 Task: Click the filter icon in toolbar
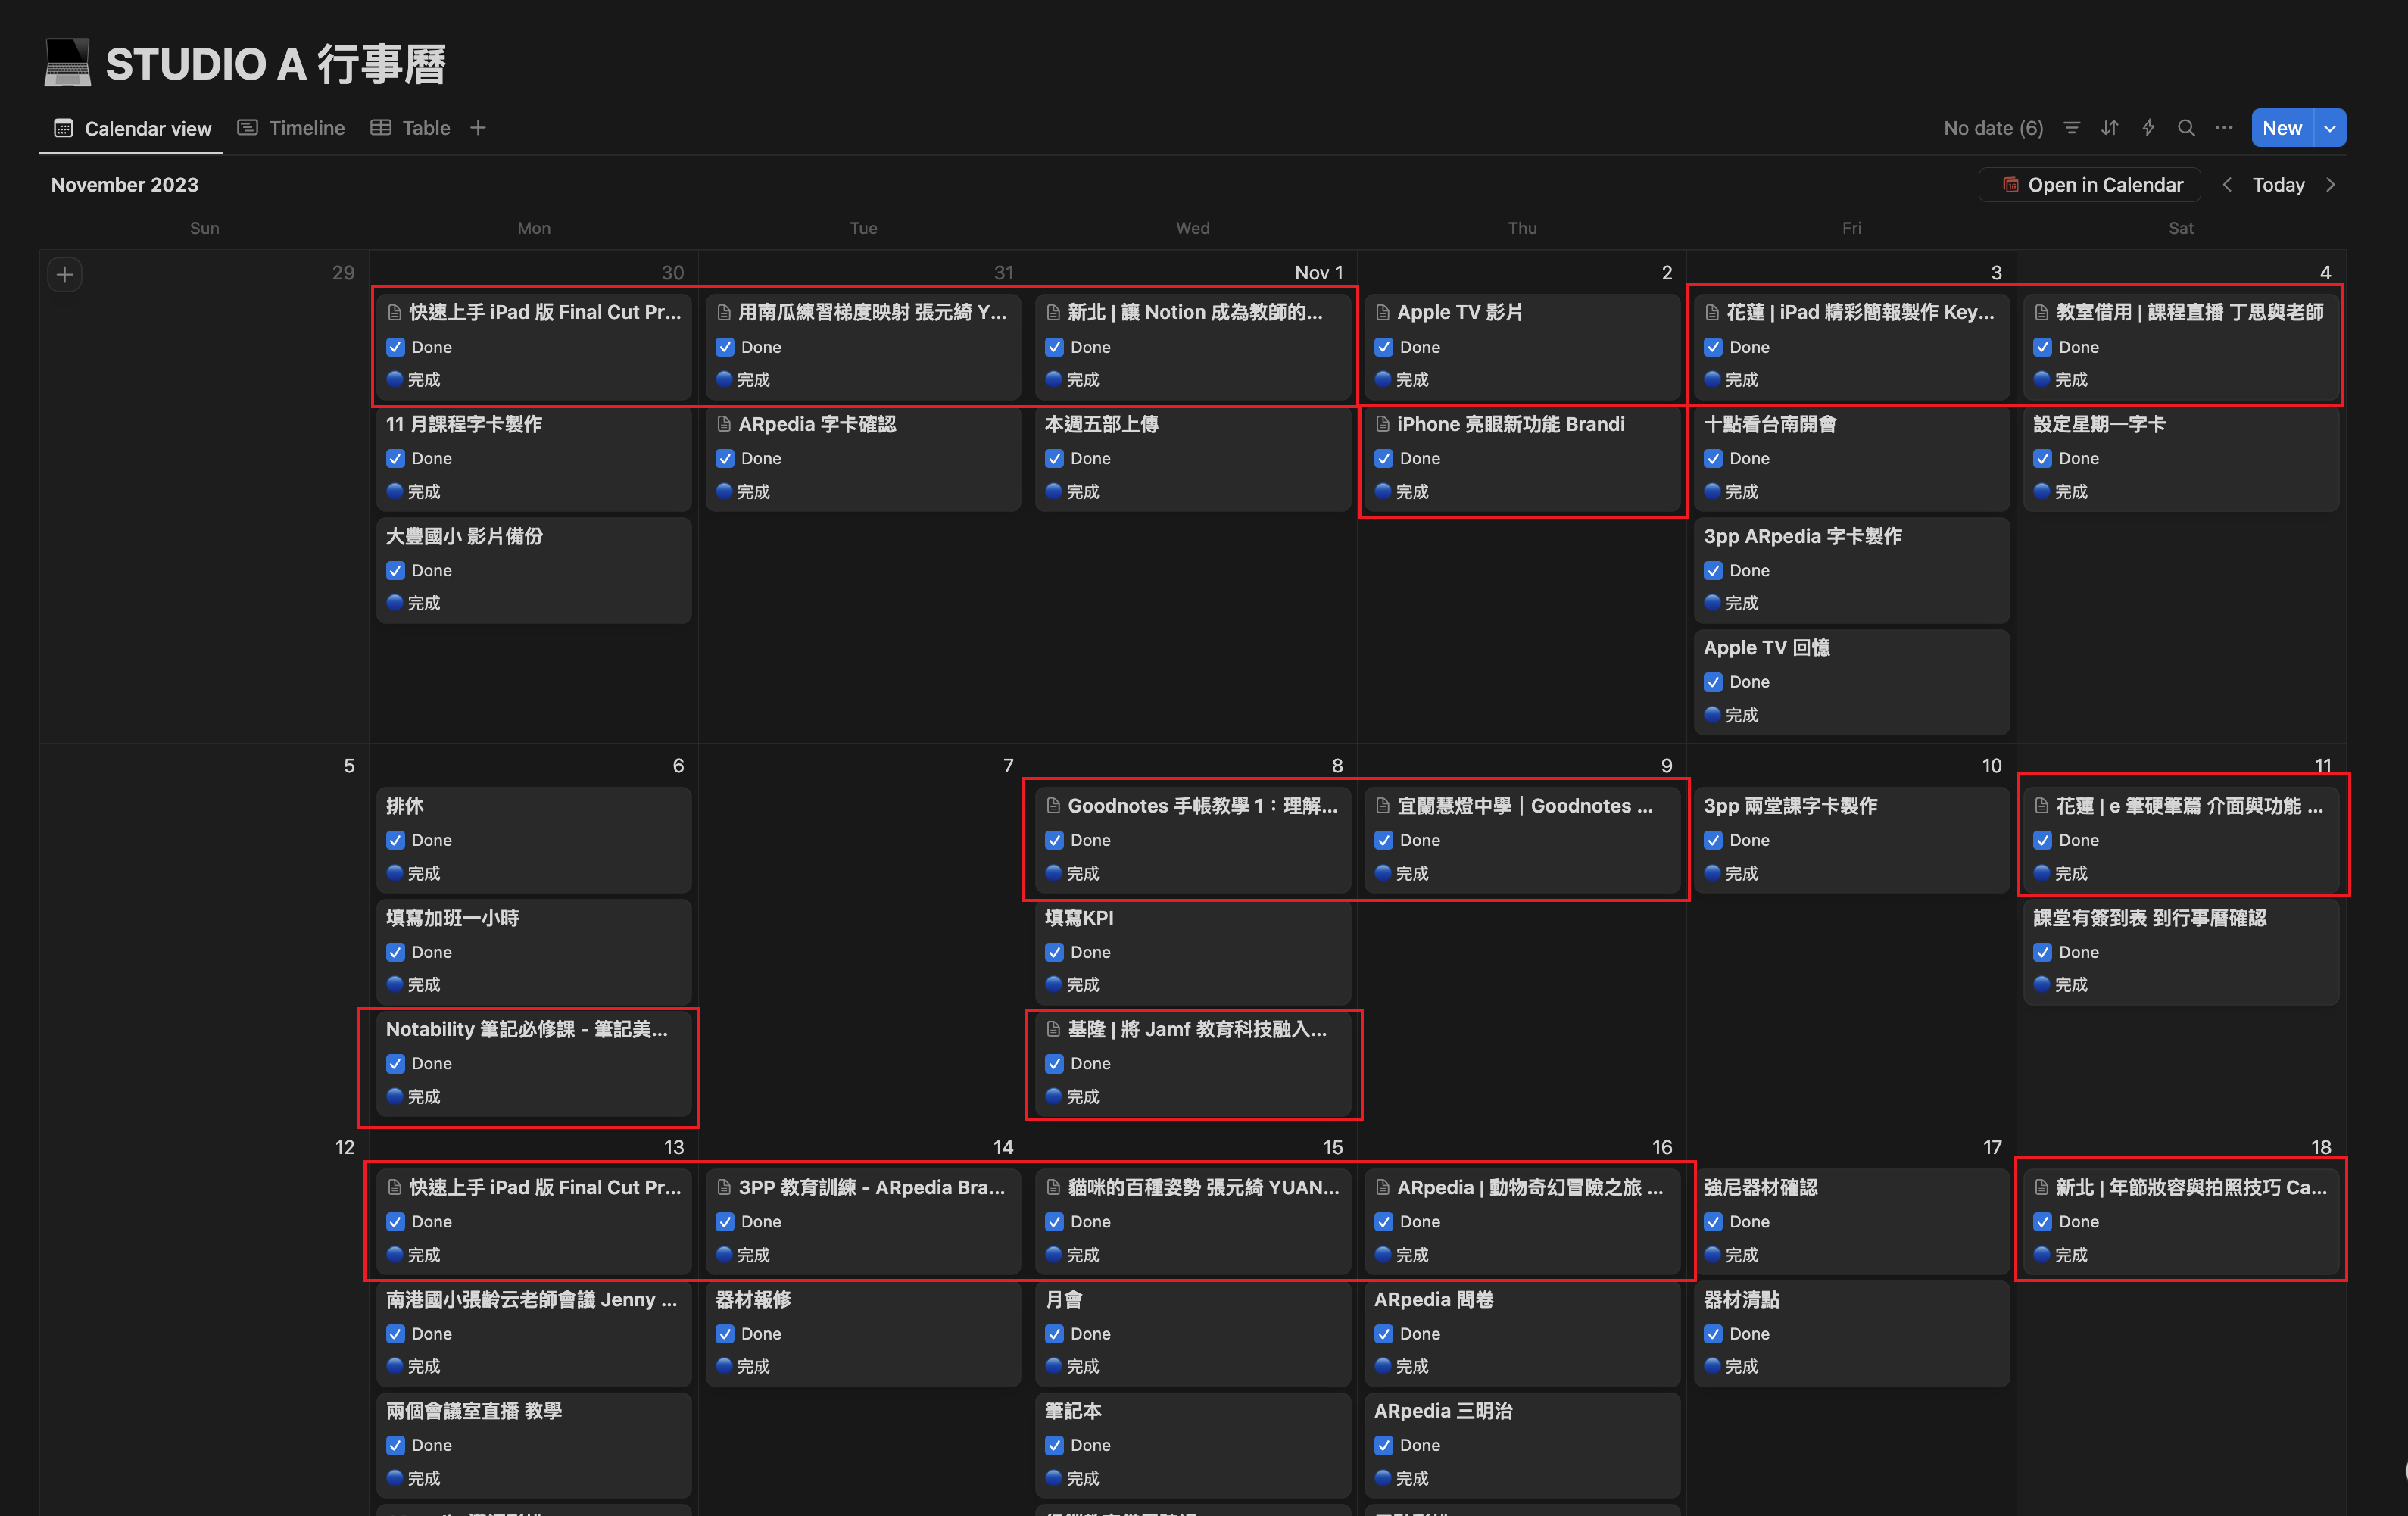tap(2072, 128)
